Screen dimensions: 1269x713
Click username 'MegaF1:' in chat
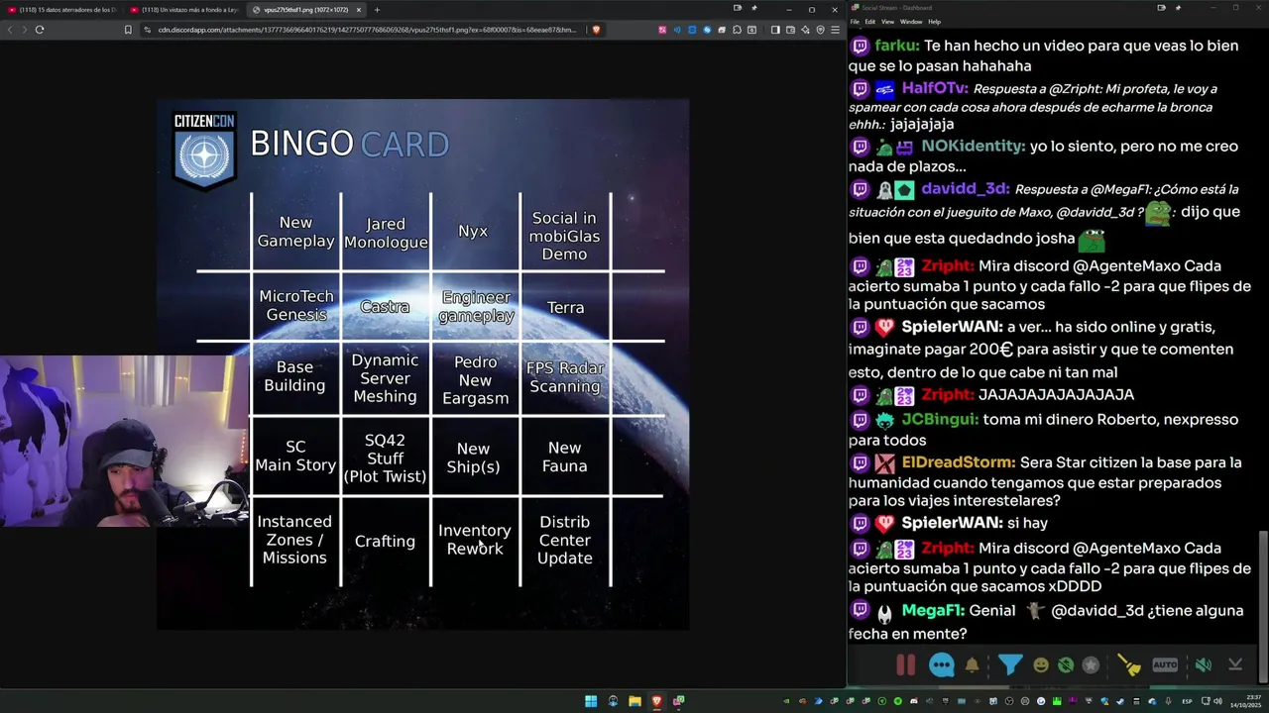[x=932, y=611]
